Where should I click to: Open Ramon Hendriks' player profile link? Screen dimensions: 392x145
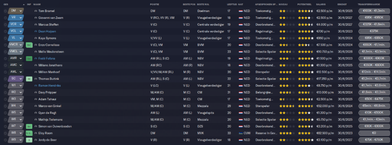pos(49,85)
